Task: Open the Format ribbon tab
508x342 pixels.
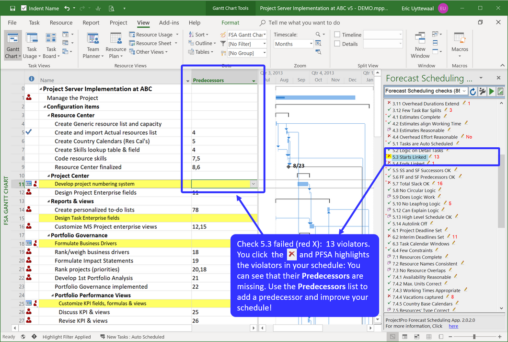Action: click(x=230, y=23)
